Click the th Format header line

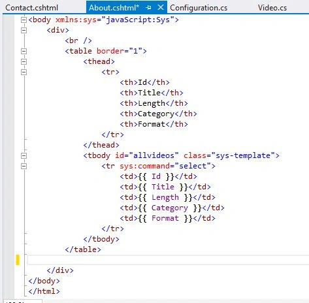click(x=154, y=124)
